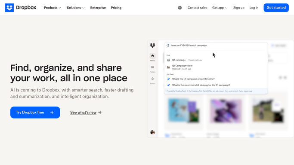Open the Contact sales link
Viewport: 294px width, 165px height.
(x=197, y=8)
